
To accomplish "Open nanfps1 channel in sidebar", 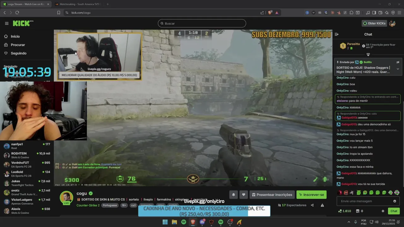I will [27, 146].
